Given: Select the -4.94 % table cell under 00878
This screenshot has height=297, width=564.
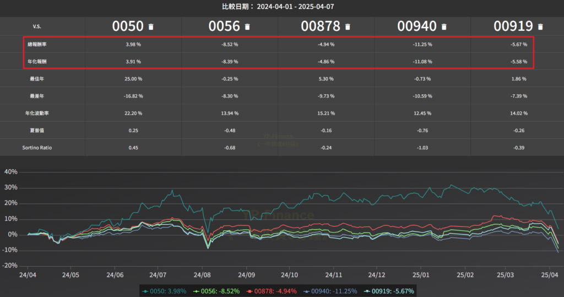Looking at the screenshot, I should click(326, 44).
